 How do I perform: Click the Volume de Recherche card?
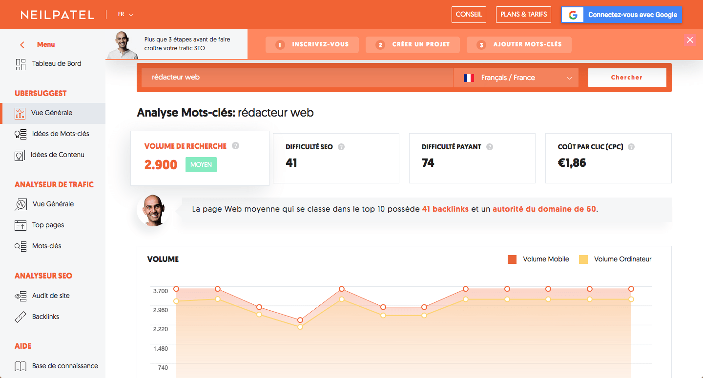click(x=200, y=159)
